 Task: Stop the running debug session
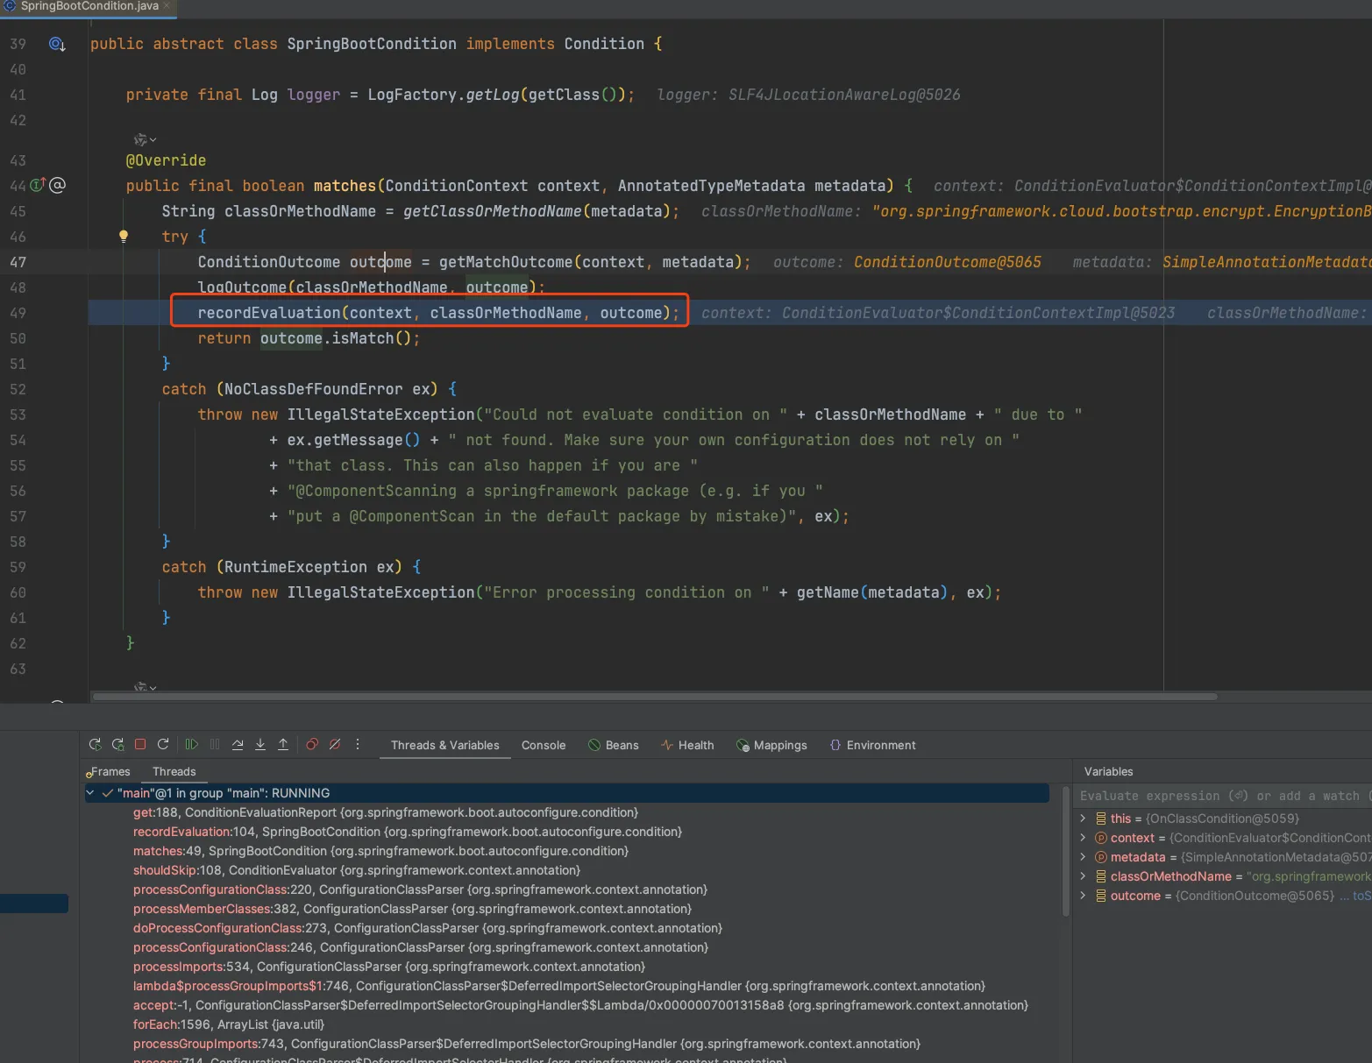(x=140, y=745)
